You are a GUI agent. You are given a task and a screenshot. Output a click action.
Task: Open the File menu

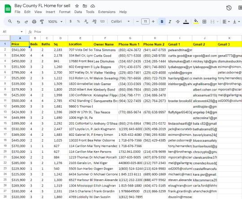(17, 12)
